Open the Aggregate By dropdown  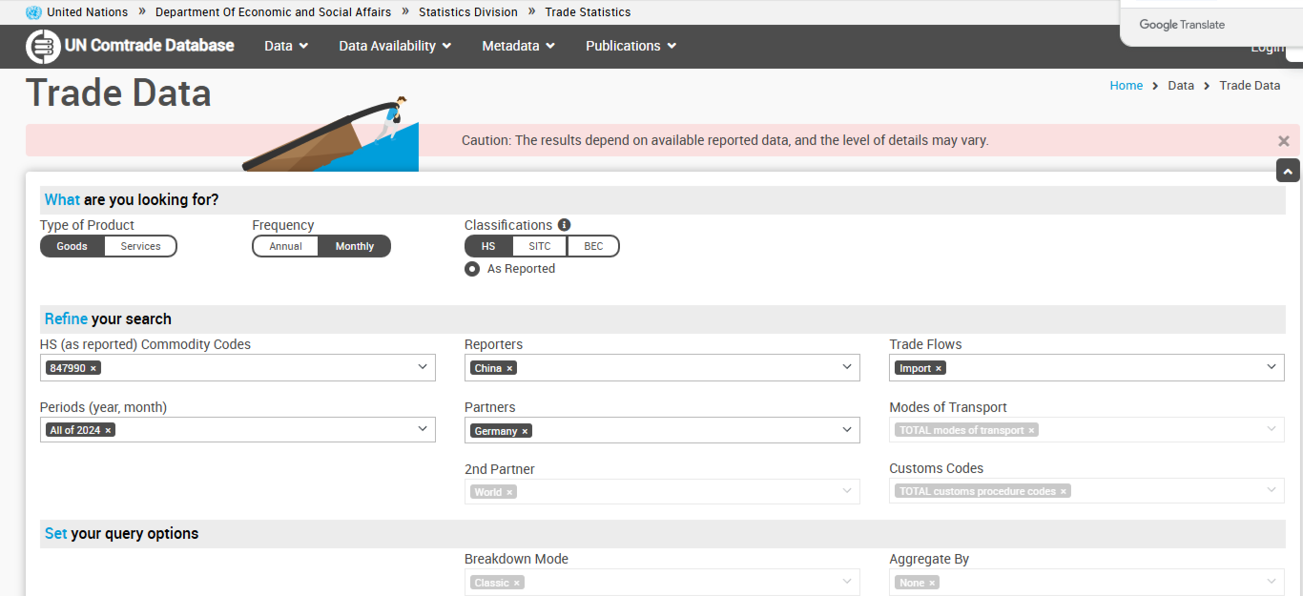point(1272,582)
